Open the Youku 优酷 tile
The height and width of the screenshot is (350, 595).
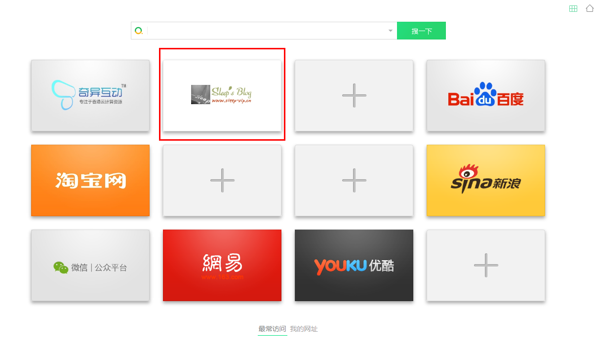[354, 265]
